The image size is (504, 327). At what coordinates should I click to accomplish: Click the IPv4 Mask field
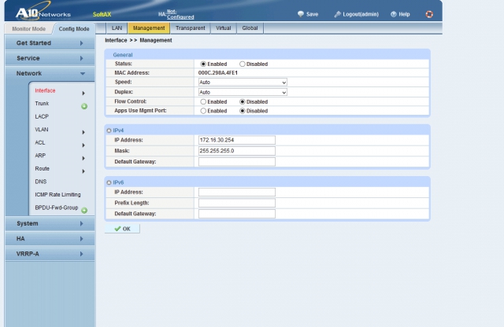tap(237, 151)
